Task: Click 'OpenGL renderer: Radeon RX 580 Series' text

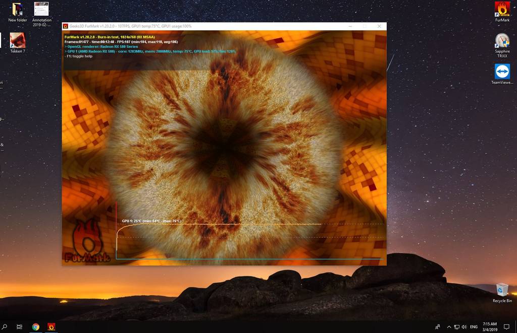Action: (101, 46)
